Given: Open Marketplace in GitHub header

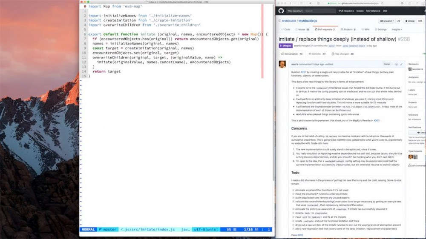Looking at the screenshot, I should coord(373,11).
